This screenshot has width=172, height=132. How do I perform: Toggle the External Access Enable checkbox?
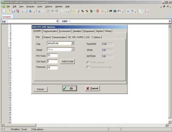pos(88,67)
